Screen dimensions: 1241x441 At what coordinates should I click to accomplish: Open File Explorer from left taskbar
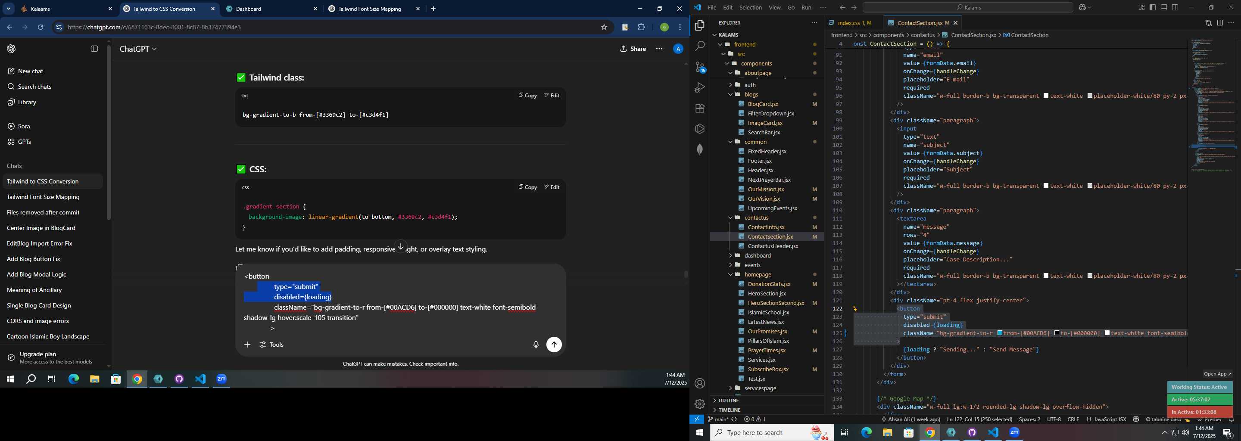point(94,379)
